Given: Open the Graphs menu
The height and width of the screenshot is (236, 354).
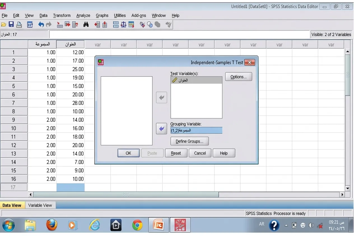Looking at the screenshot, I should click(x=102, y=15).
